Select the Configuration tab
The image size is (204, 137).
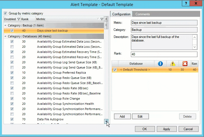tap(121, 14)
